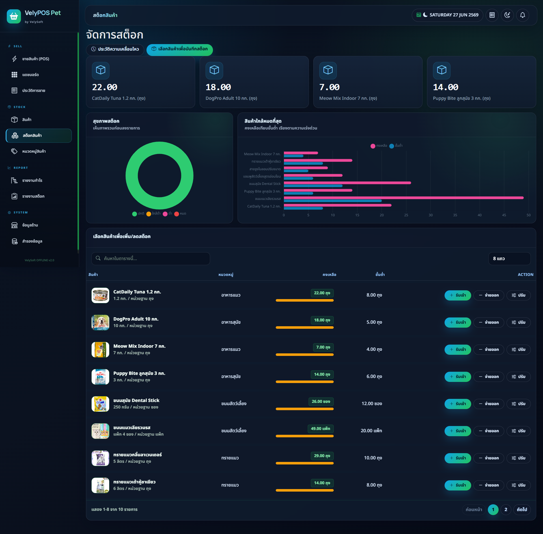Open the notifications bell
Viewport: 543px width, 534px height.
point(522,15)
